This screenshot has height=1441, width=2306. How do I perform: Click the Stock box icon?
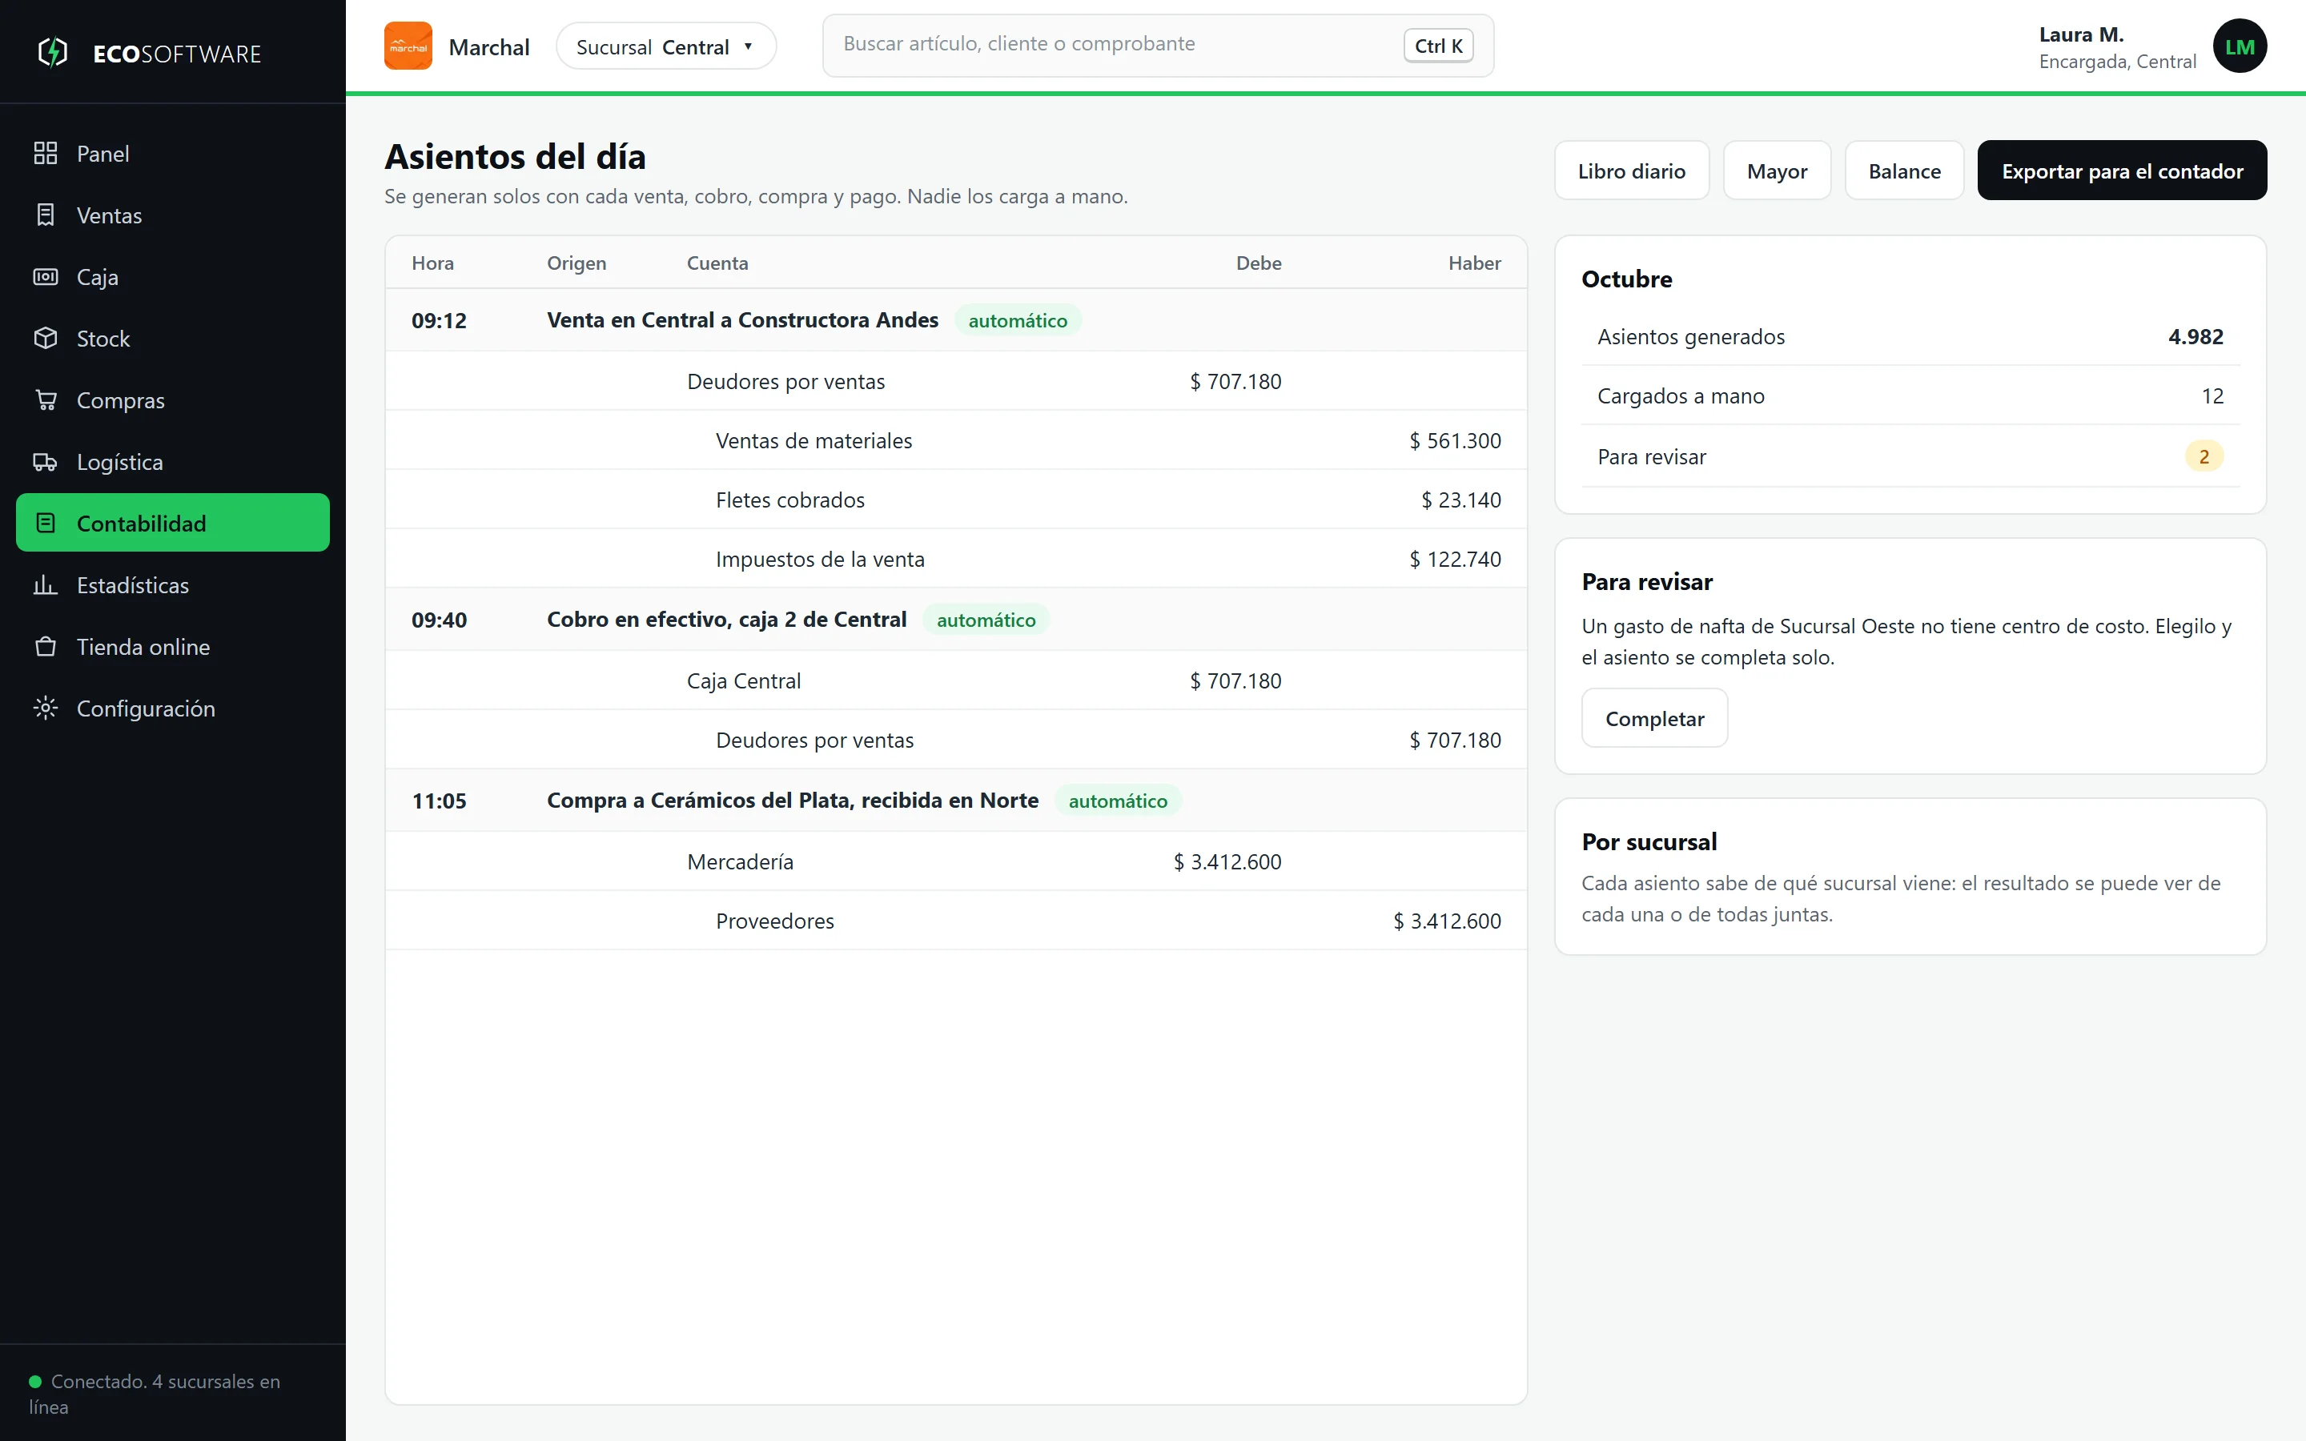pyautogui.click(x=46, y=339)
